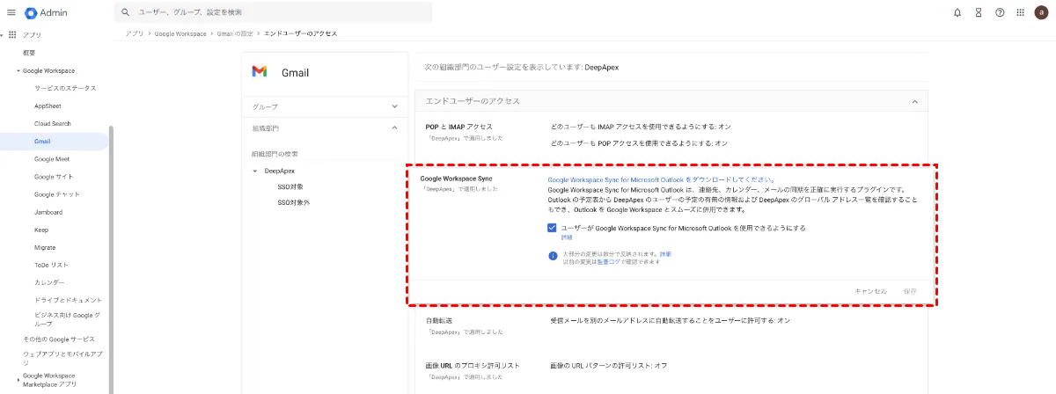Screen dimensions: 1056x394
Task: Click the アプリ grid icon in sidebar
Action: [x=12, y=34]
